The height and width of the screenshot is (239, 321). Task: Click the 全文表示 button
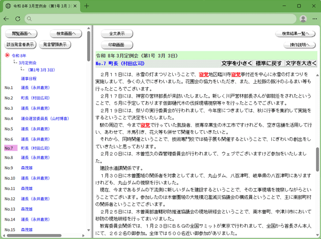click(117, 34)
